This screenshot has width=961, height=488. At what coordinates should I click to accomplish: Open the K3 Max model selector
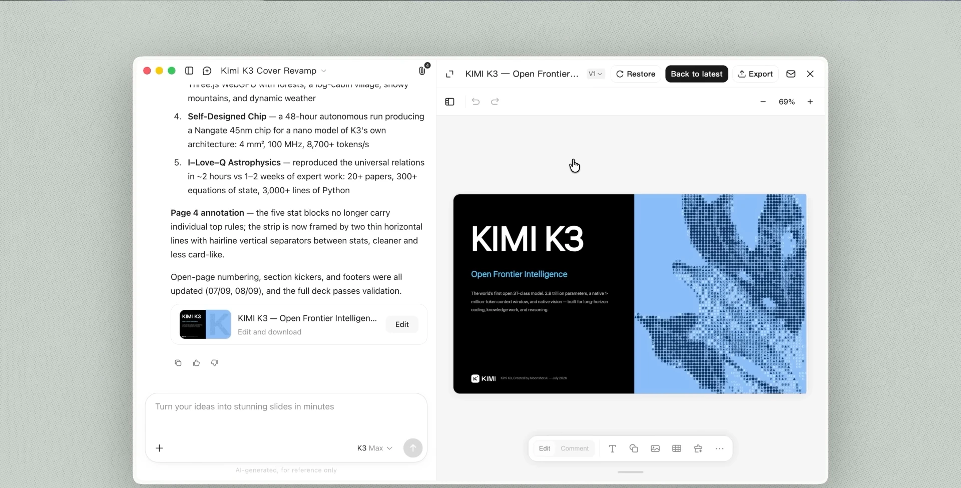coord(374,448)
